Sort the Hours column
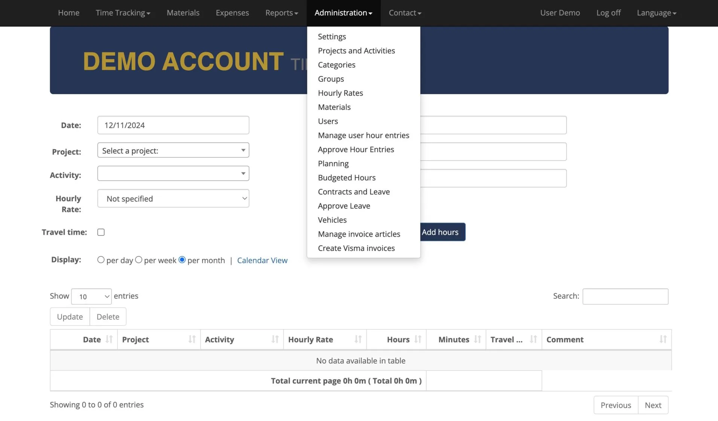Image resolution: width=718 pixels, height=421 pixels. (418, 339)
